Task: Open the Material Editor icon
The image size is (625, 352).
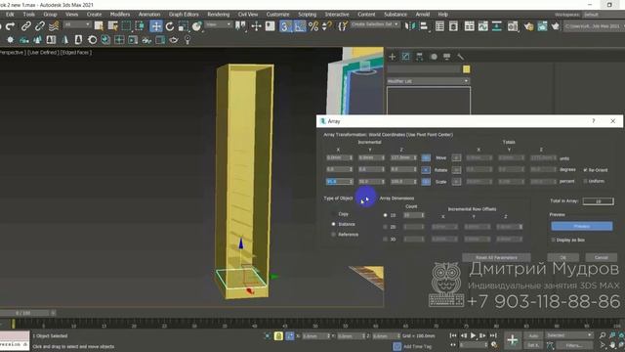Action: click(513, 26)
